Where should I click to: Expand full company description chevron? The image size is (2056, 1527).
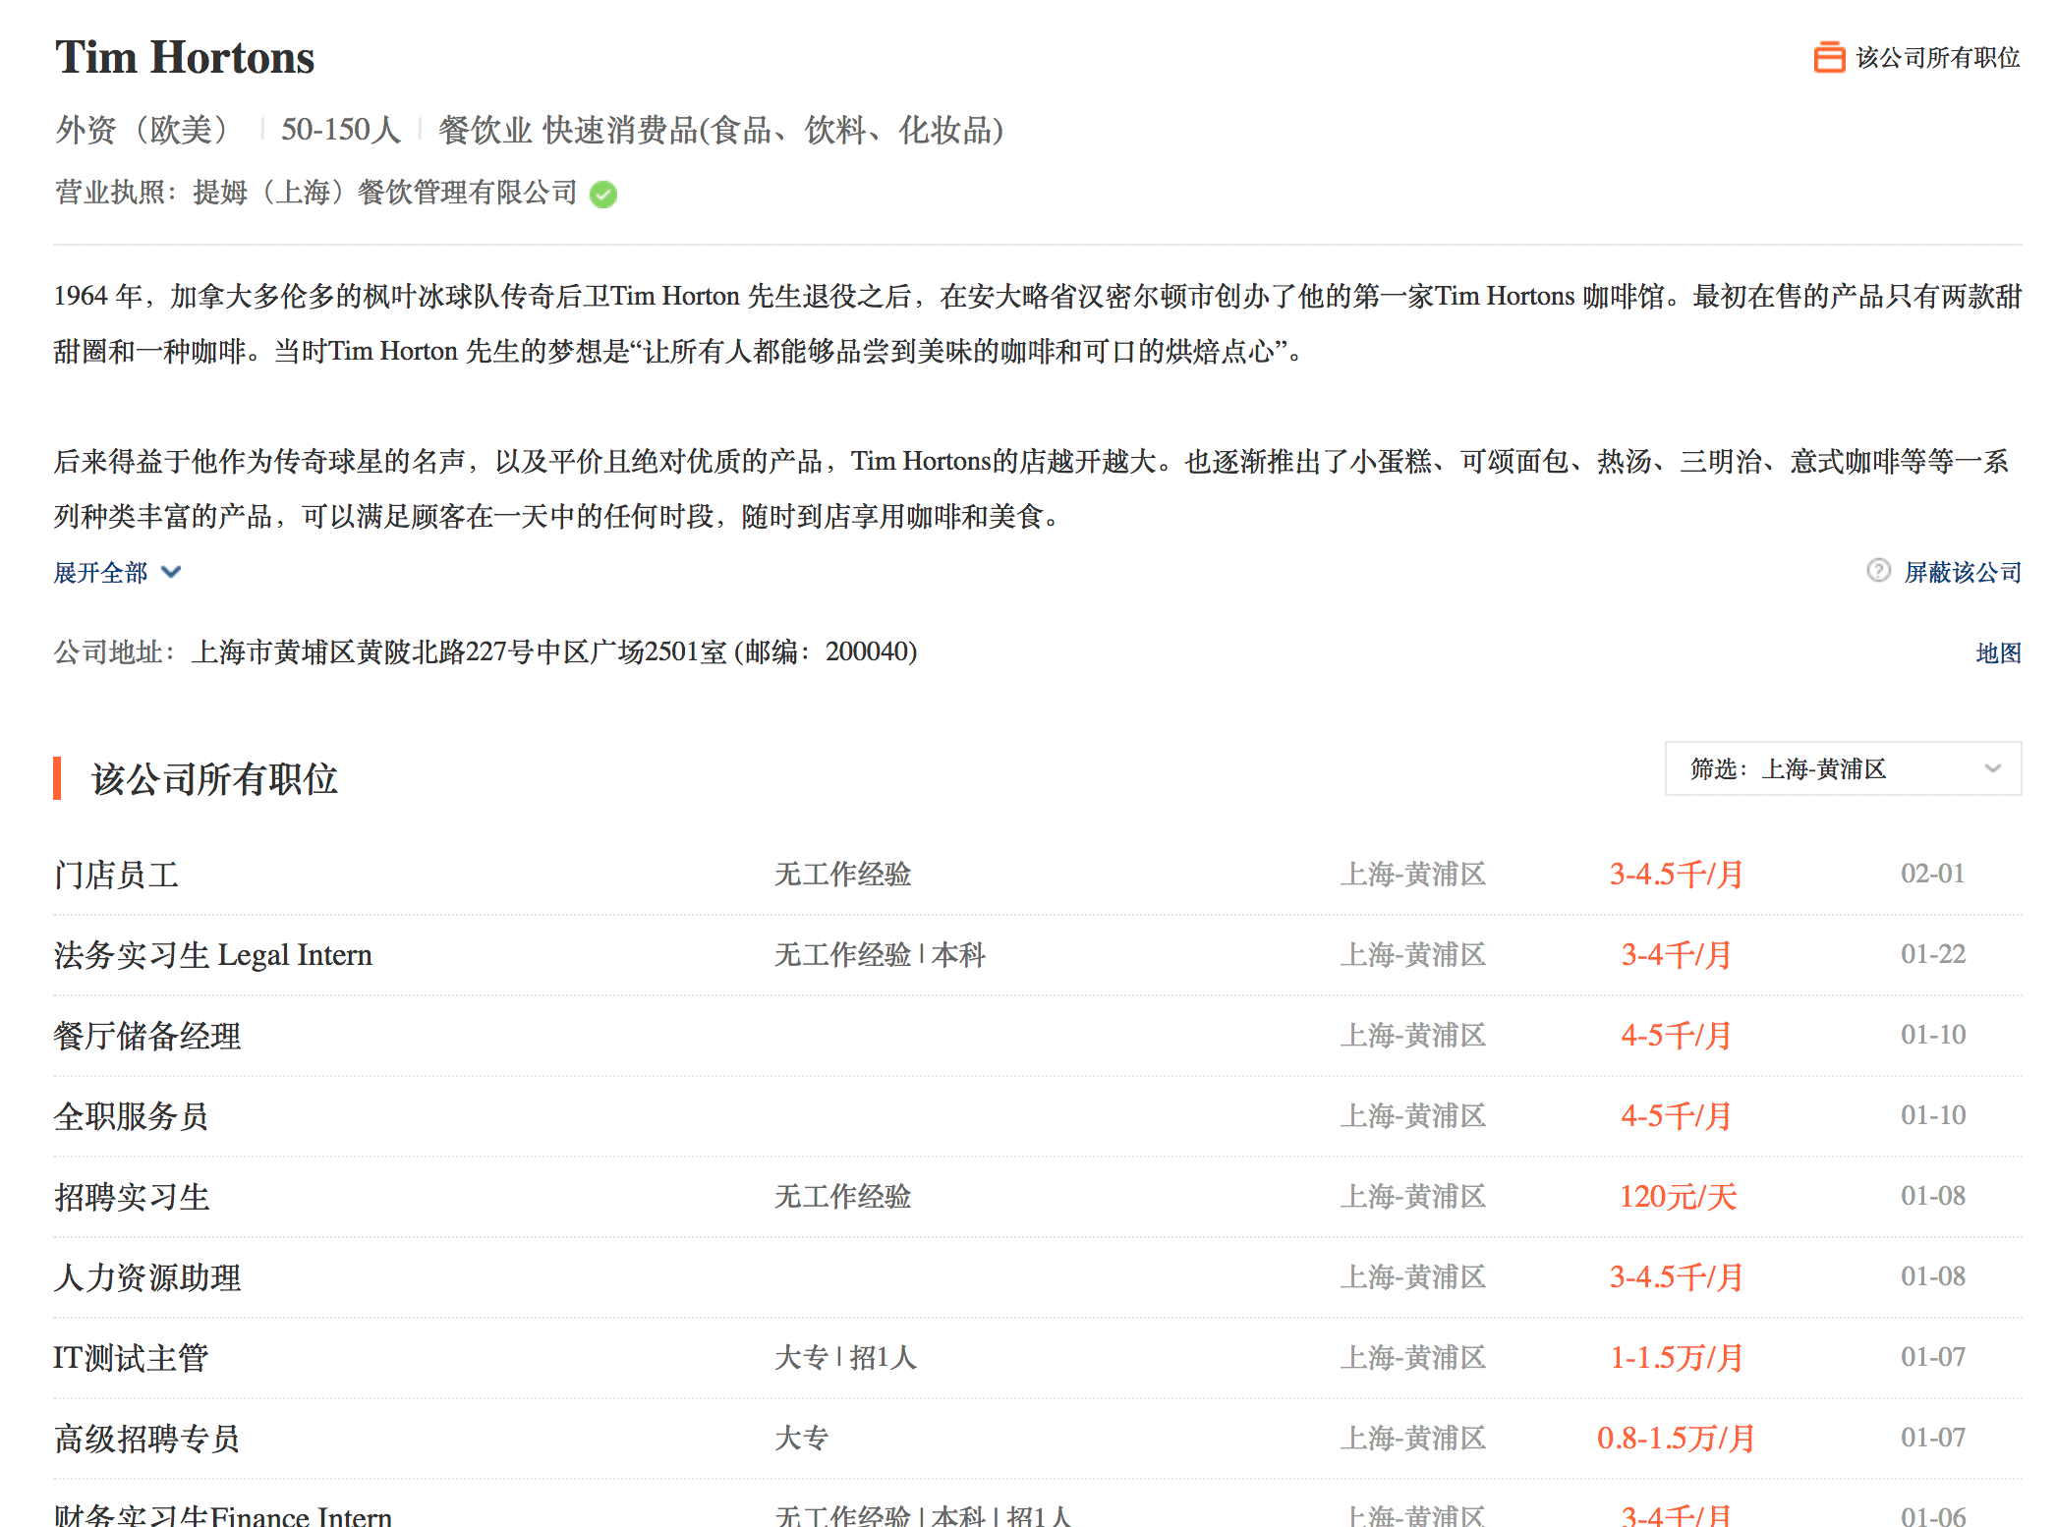(x=171, y=572)
